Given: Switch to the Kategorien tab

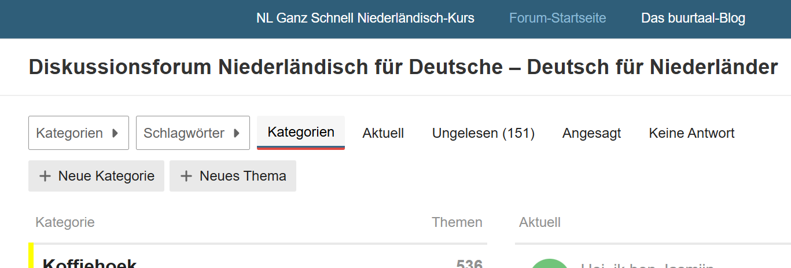Looking at the screenshot, I should pyautogui.click(x=301, y=132).
